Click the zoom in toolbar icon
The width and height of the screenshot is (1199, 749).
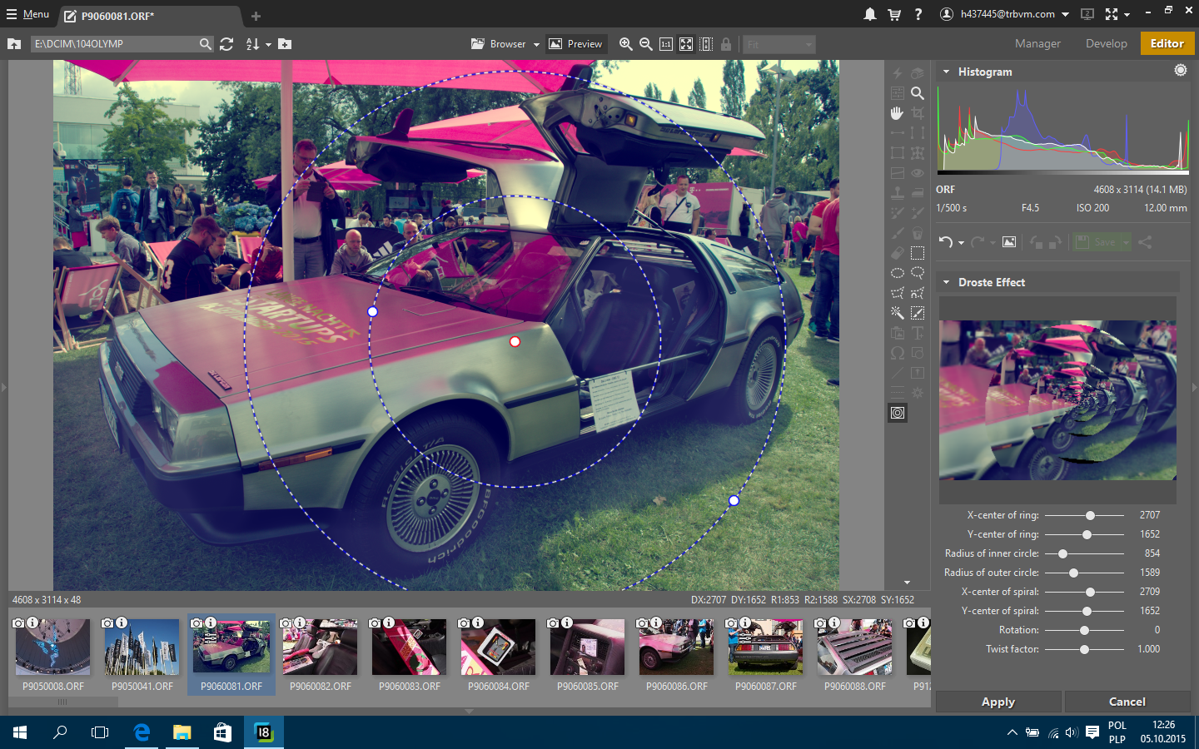[626, 44]
